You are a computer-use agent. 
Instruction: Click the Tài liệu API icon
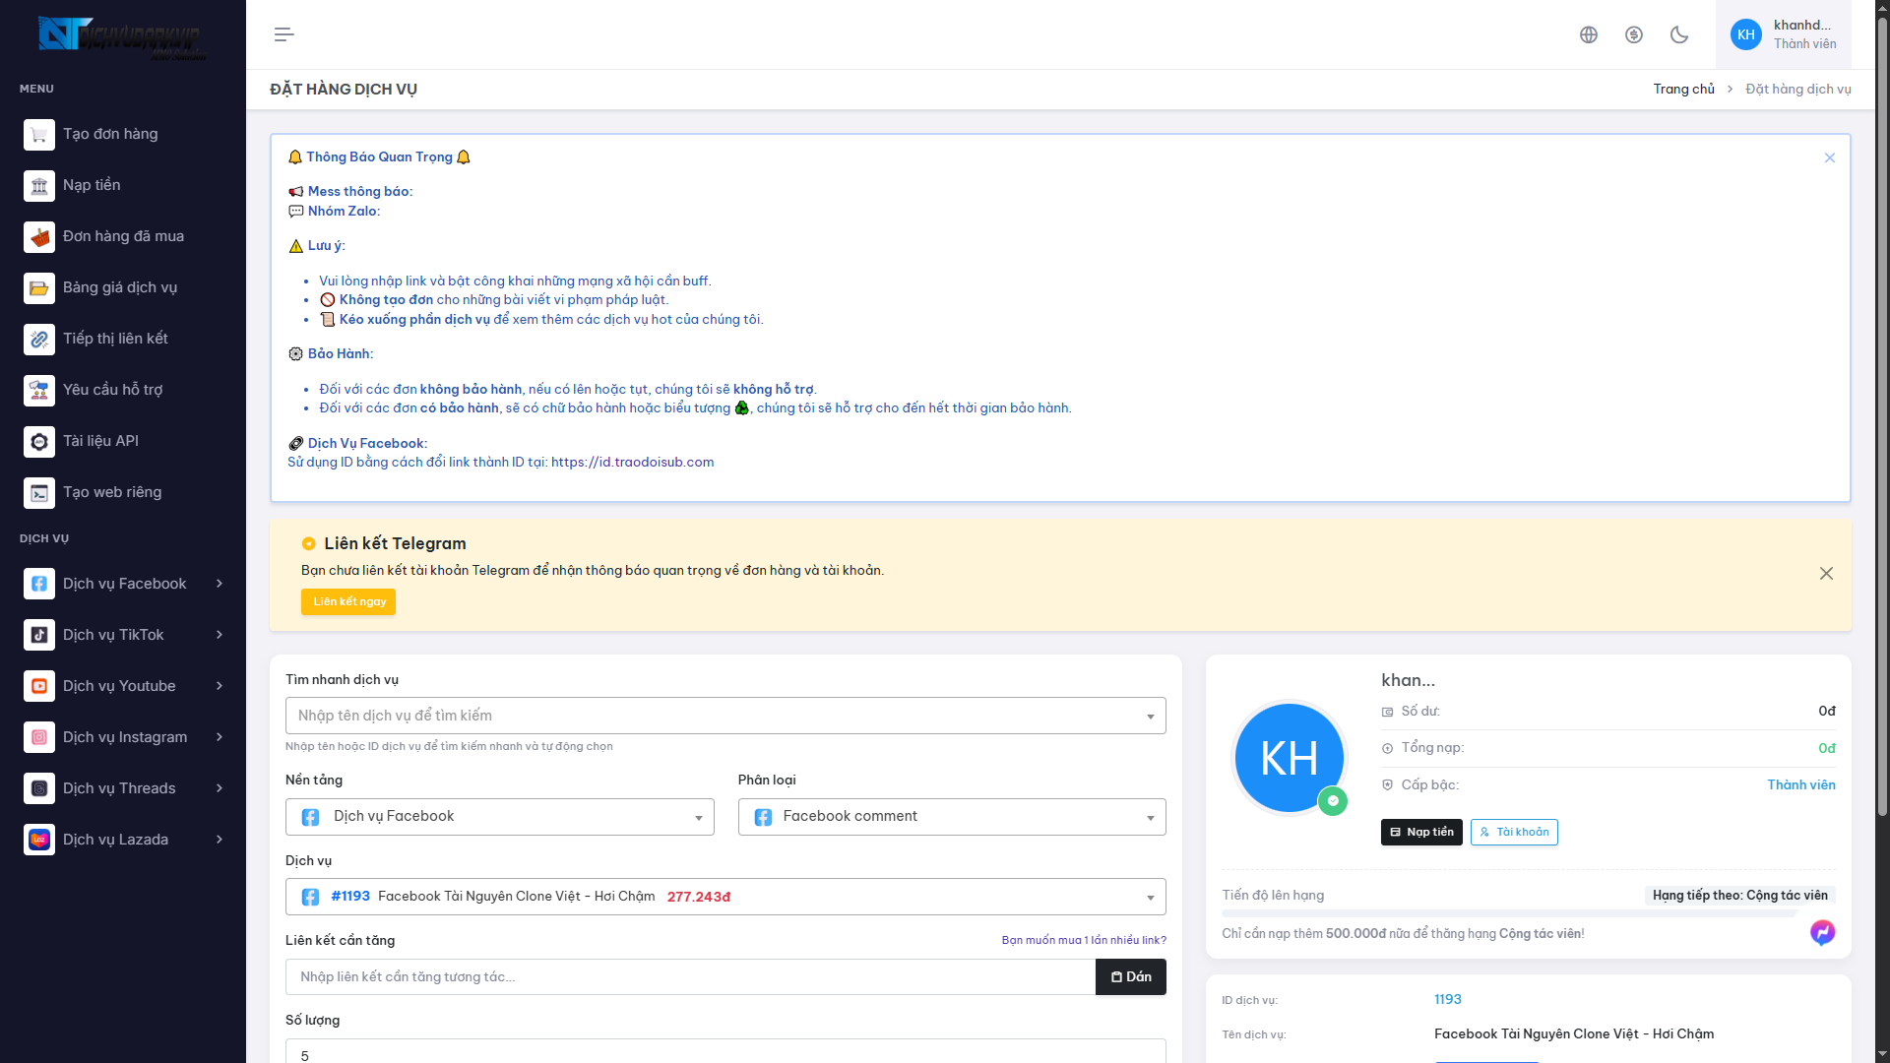pyautogui.click(x=39, y=441)
